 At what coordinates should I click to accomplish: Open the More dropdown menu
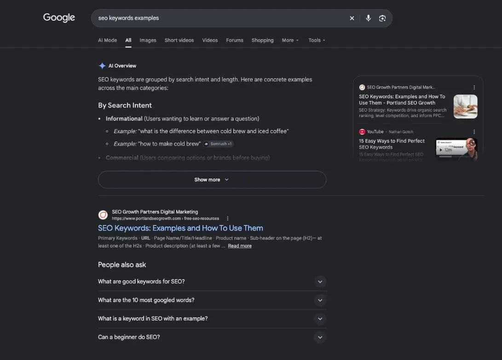(x=290, y=40)
